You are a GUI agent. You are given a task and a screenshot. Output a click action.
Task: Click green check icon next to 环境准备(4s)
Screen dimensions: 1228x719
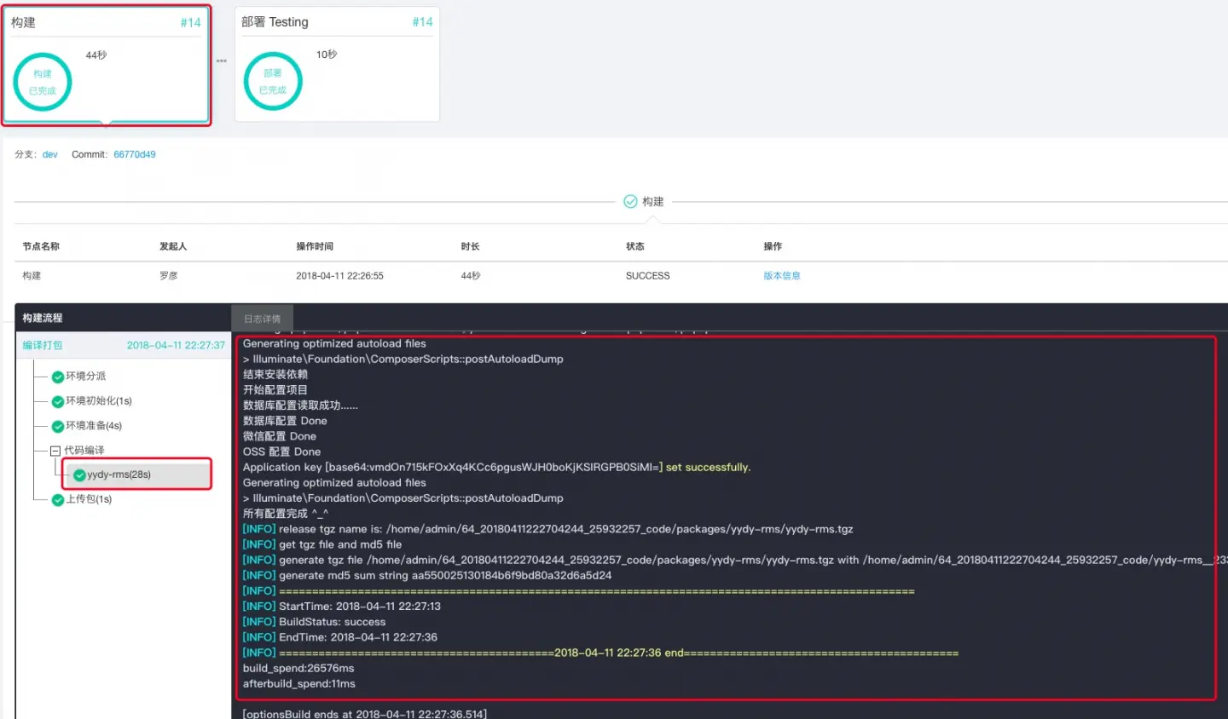tap(58, 426)
